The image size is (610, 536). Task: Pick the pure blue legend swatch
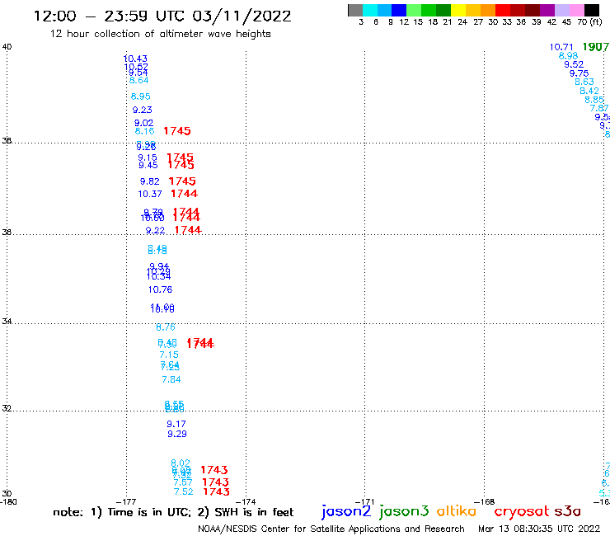(x=399, y=11)
